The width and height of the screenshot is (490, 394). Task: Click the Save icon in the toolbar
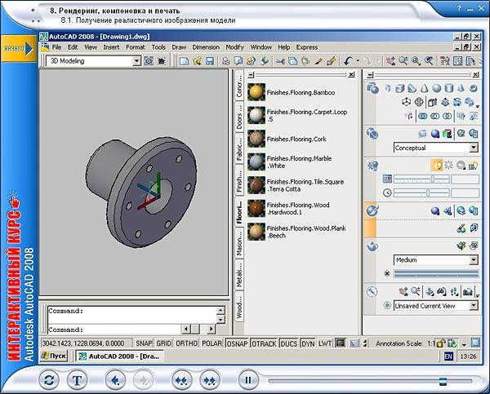[210, 61]
